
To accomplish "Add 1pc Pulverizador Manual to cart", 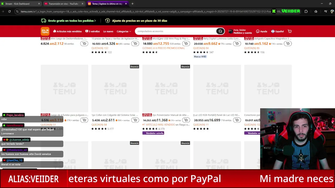I will pos(186,120).
